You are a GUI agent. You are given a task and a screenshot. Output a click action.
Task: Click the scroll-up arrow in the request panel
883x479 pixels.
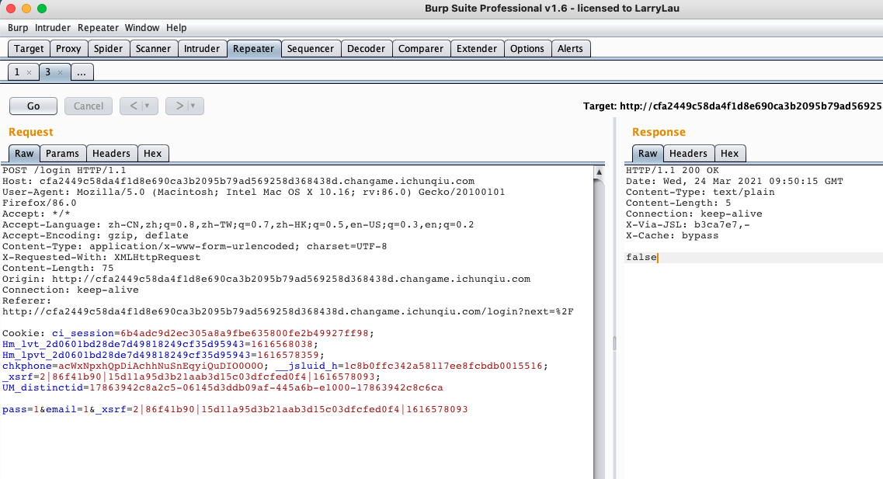point(600,172)
